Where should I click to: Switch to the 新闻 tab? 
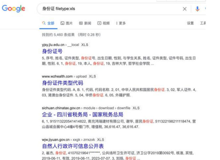(85, 23)
